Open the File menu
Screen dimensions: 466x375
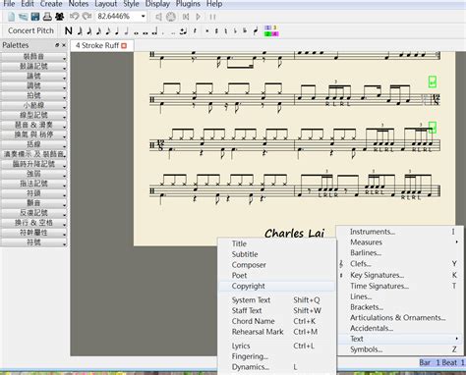(x=9, y=4)
